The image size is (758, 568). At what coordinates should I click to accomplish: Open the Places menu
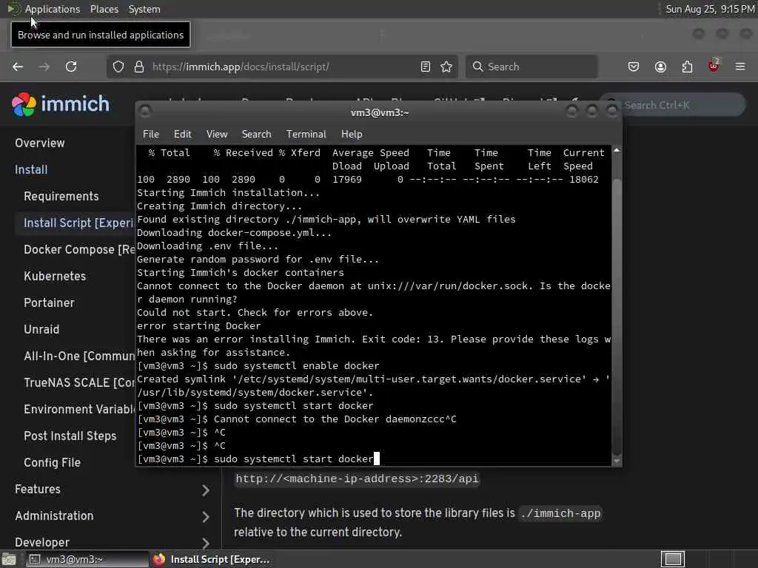(104, 9)
